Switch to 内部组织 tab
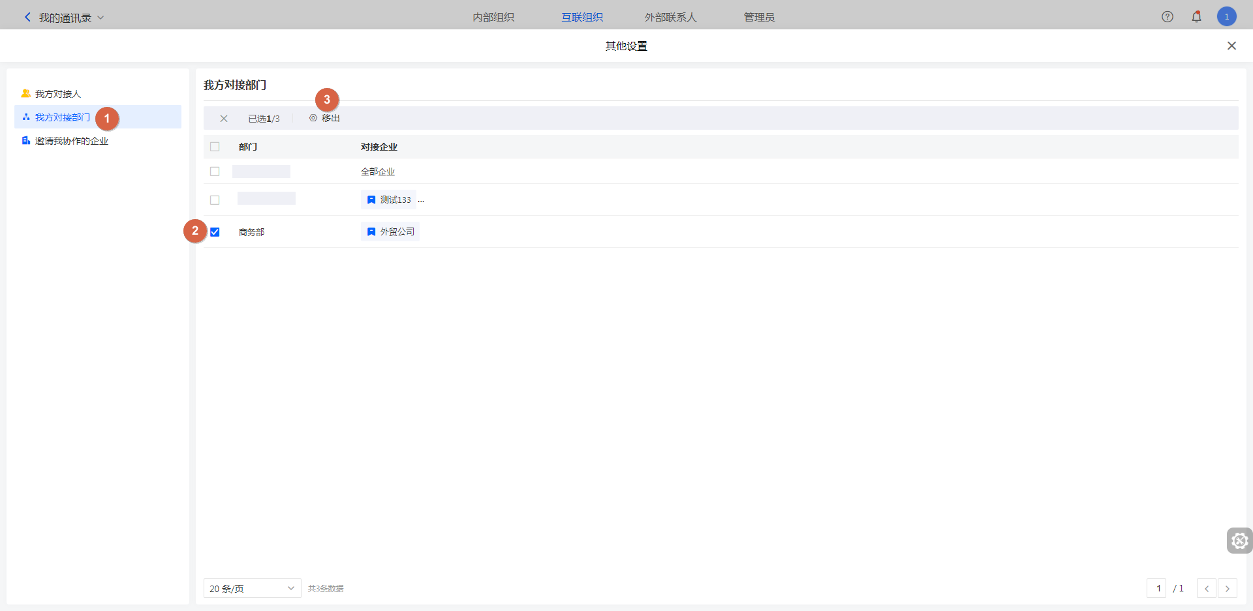Image resolution: width=1253 pixels, height=611 pixels. coord(493,18)
